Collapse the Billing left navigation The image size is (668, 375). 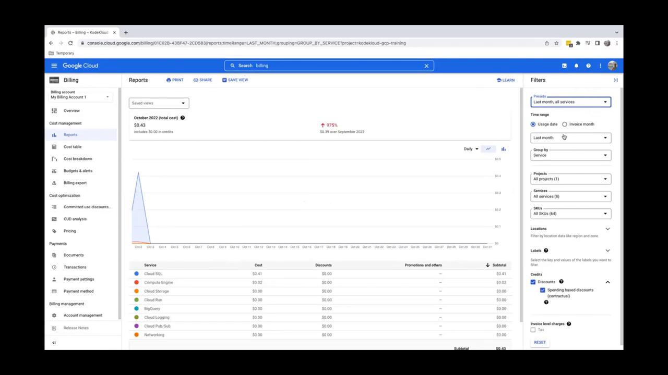tap(54, 343)
